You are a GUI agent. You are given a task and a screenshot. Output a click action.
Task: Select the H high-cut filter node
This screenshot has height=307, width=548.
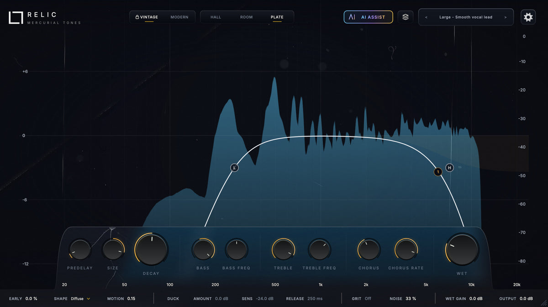point(449,168)
